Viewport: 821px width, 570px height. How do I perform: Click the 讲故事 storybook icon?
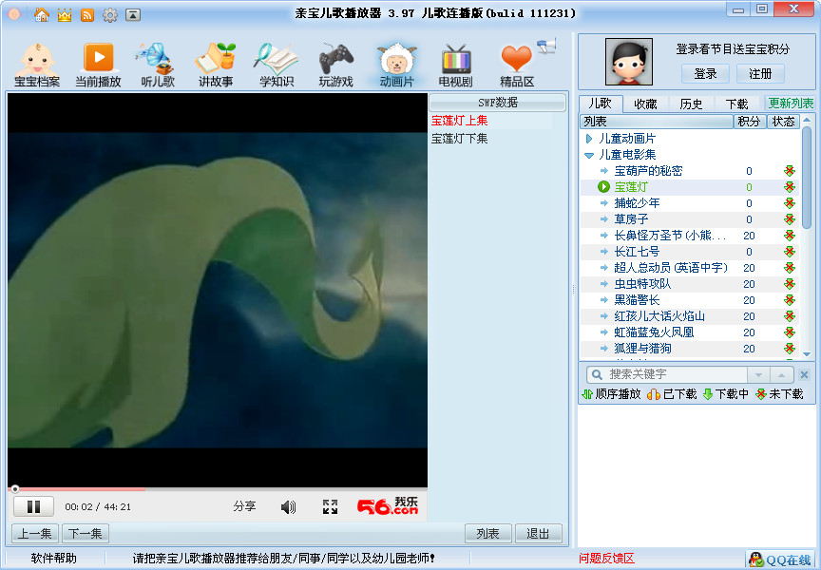point(216,64)
